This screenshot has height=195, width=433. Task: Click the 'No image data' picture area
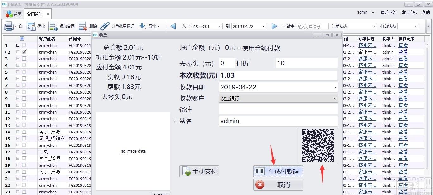[x=133, y=151]
